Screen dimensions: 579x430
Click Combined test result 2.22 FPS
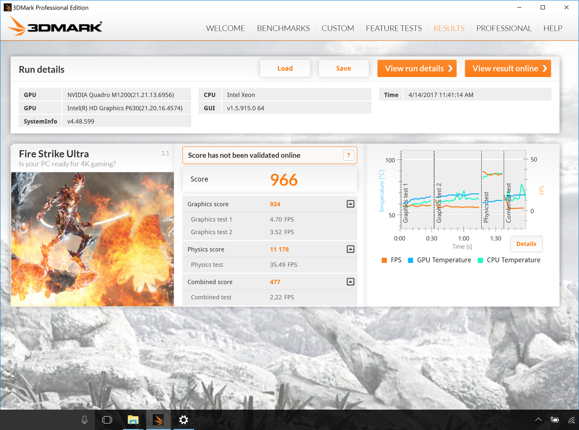pos(282,297)
